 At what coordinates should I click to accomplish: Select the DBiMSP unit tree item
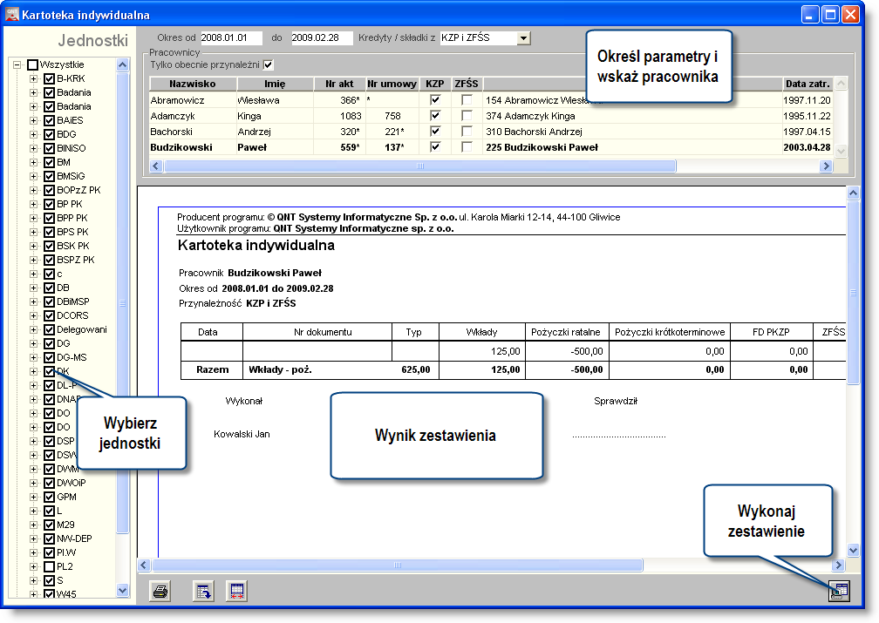click(x=73, y=302)
